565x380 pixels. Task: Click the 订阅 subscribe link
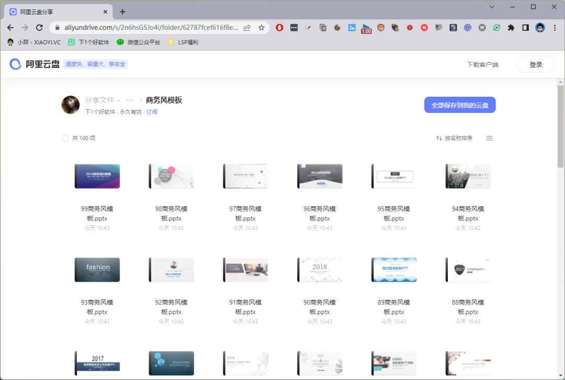click(x=152, y=112)
